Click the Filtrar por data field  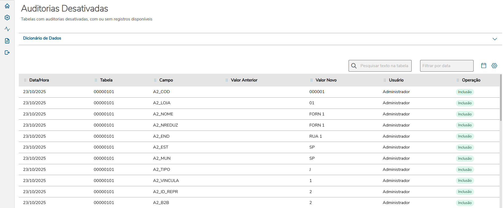pyautogui.click(x=447, y=66)
